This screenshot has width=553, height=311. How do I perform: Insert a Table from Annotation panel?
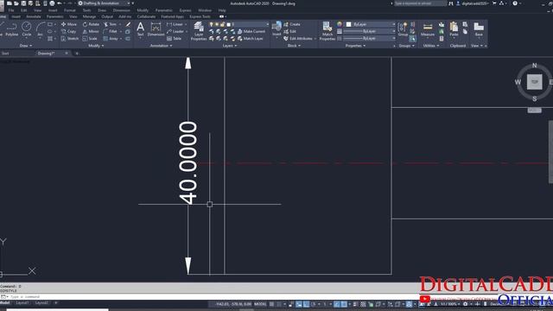point(175,38)
